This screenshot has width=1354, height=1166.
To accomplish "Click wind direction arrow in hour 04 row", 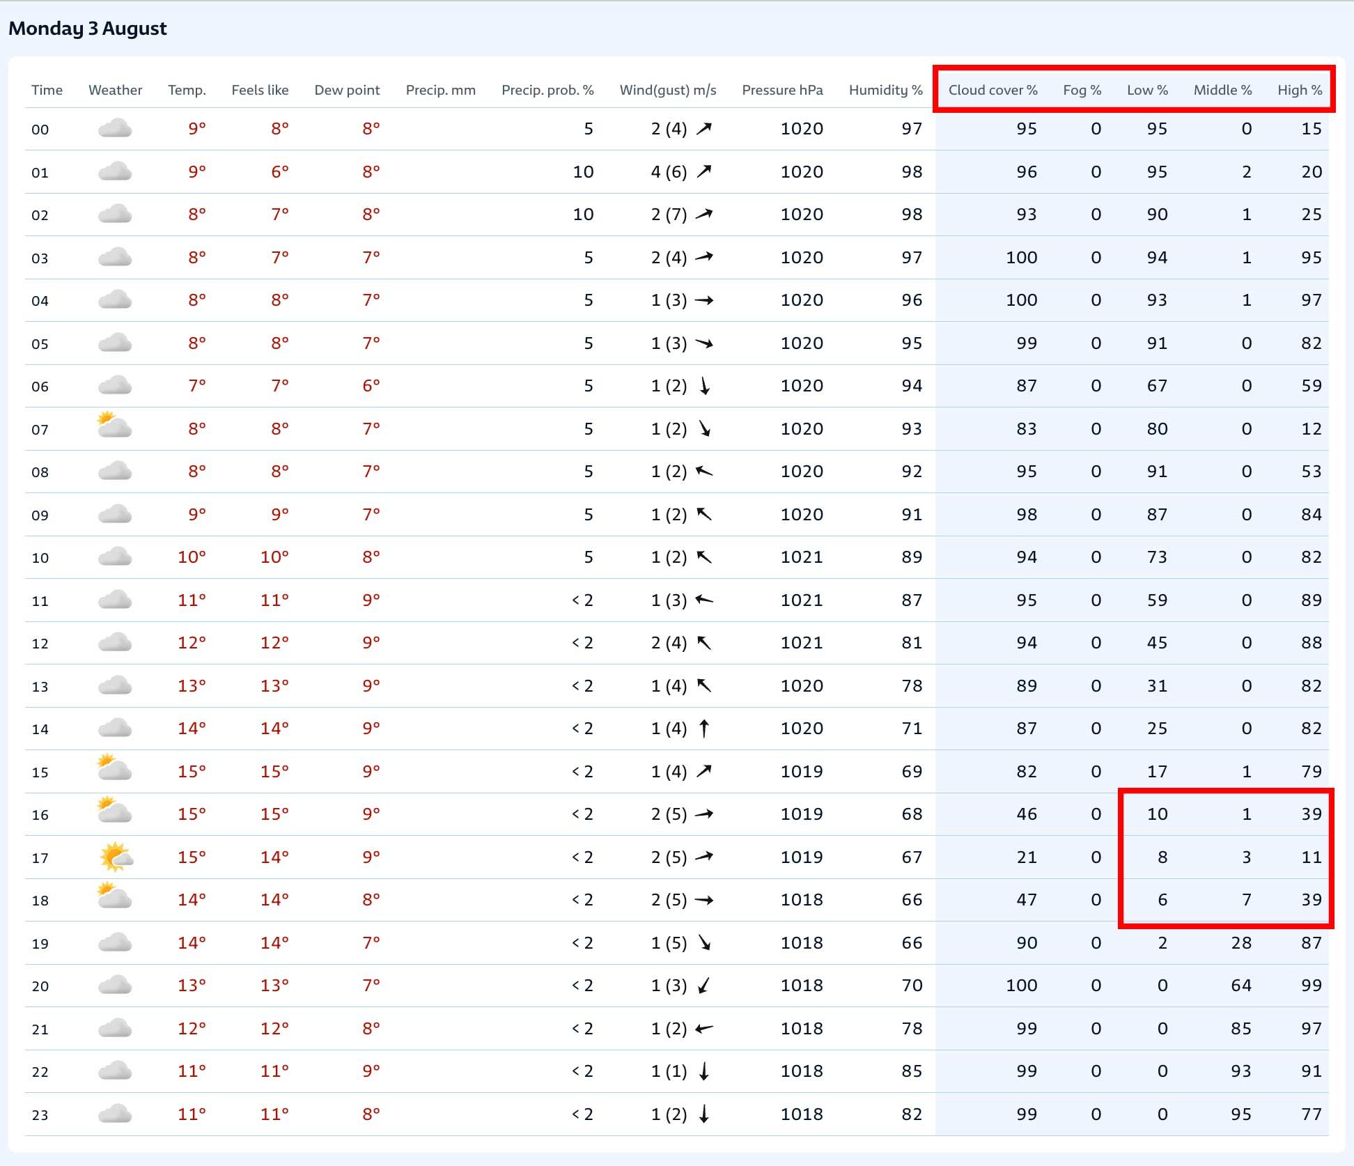I will [704, 300].
